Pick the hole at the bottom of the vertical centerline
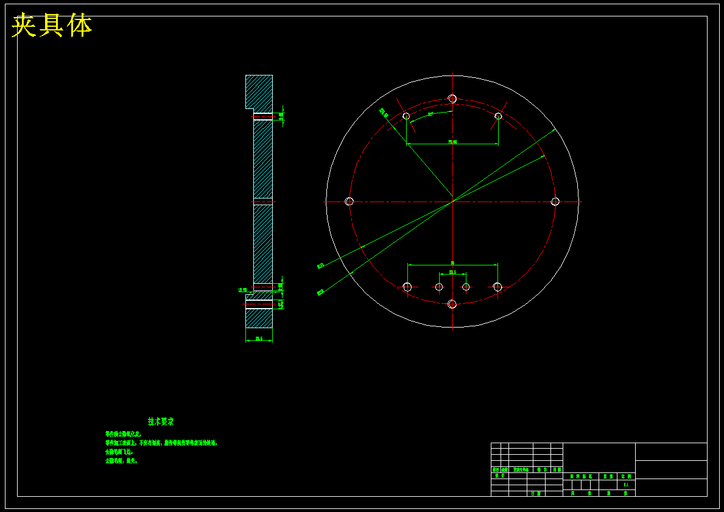Screen dimensions: 724x512 pos(452,304)
